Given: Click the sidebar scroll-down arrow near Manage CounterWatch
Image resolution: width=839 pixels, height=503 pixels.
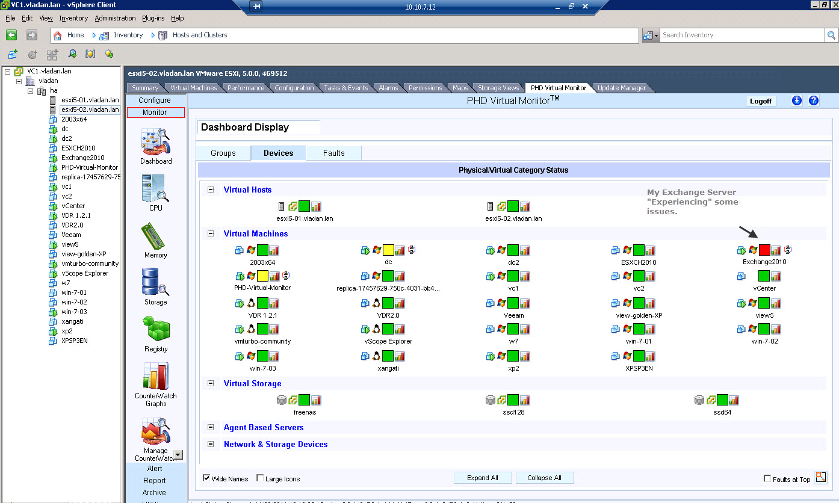Looking at the screenshot, I should [x=178, y=455].
